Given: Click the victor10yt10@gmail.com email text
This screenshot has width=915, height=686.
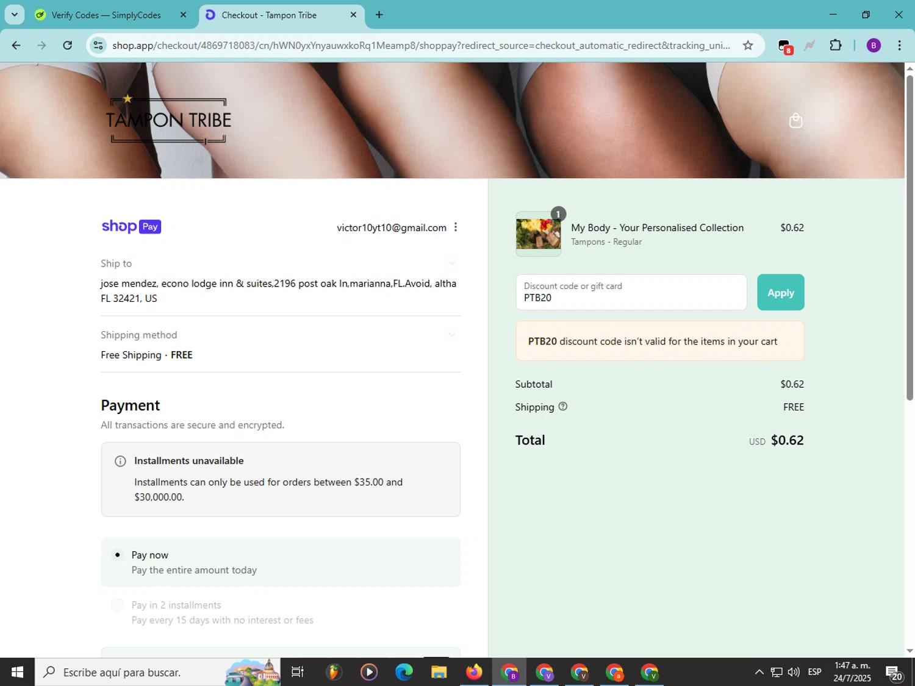Looking at the screenshot, I should [392, 227].
